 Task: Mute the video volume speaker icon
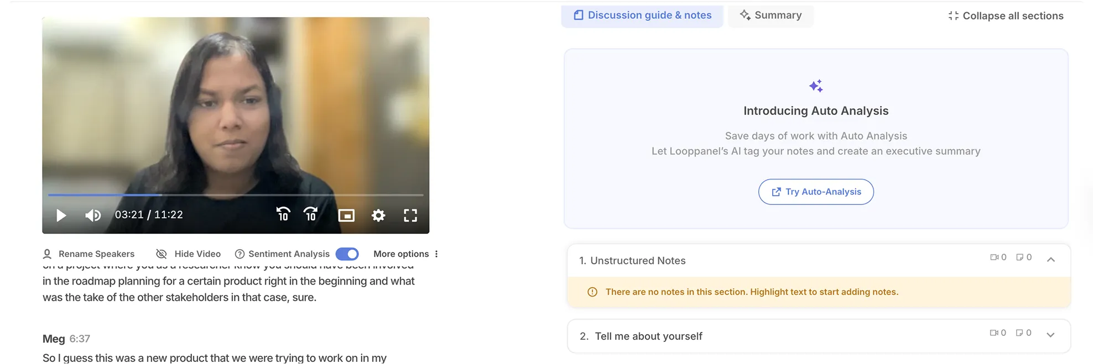click(93, 215)
